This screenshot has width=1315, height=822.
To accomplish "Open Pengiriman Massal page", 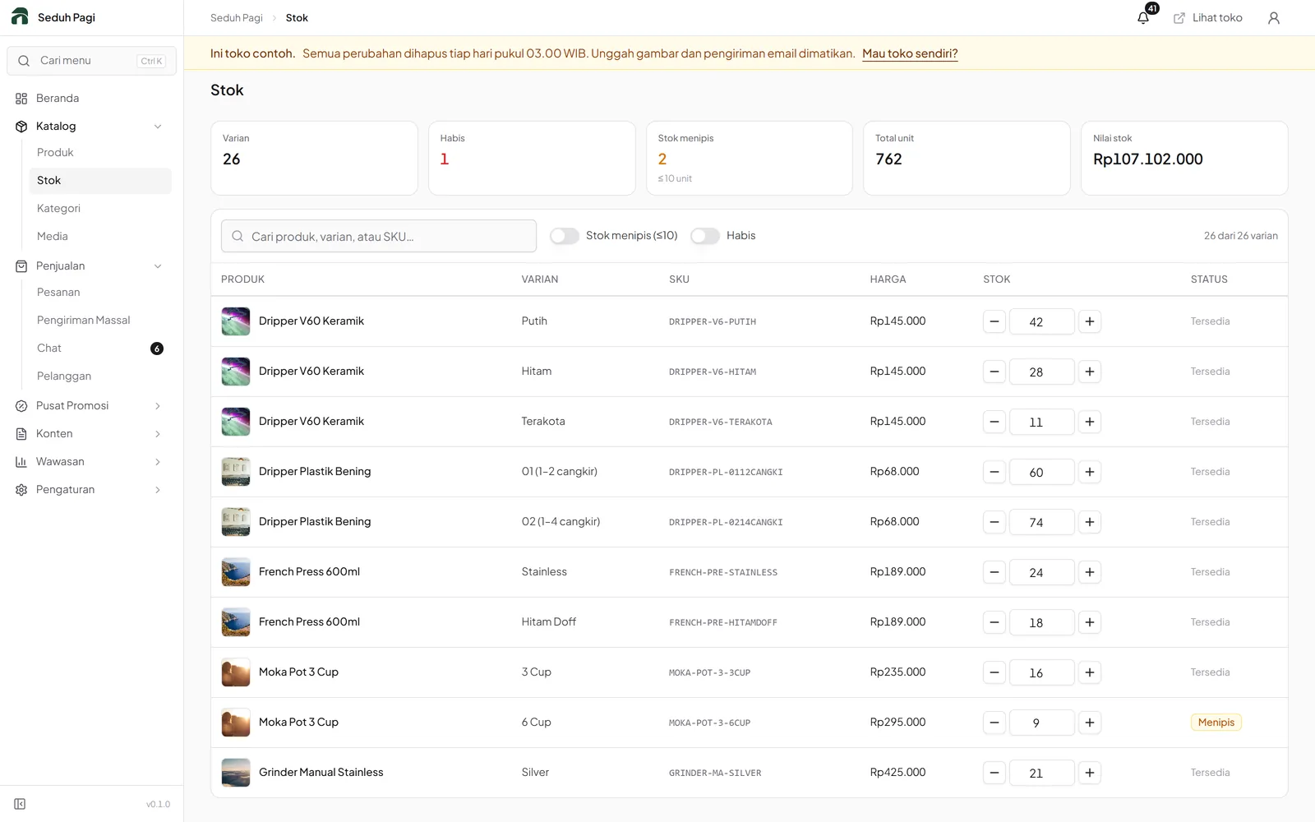I will 100,320.
